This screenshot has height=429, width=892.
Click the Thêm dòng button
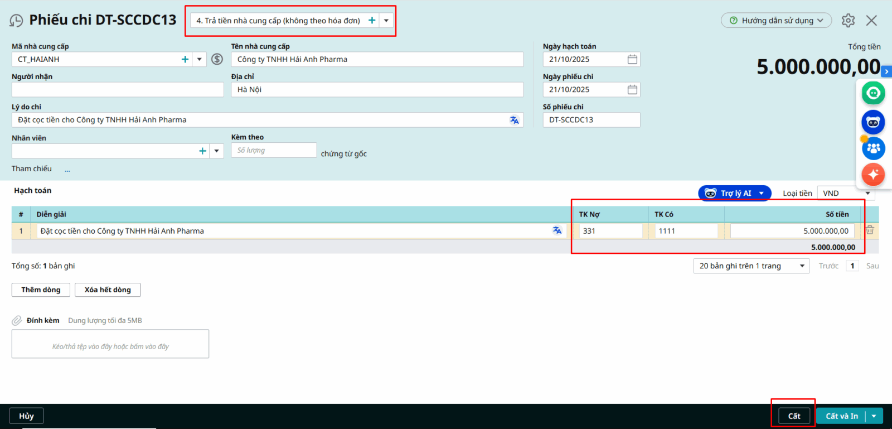(41, 290)
